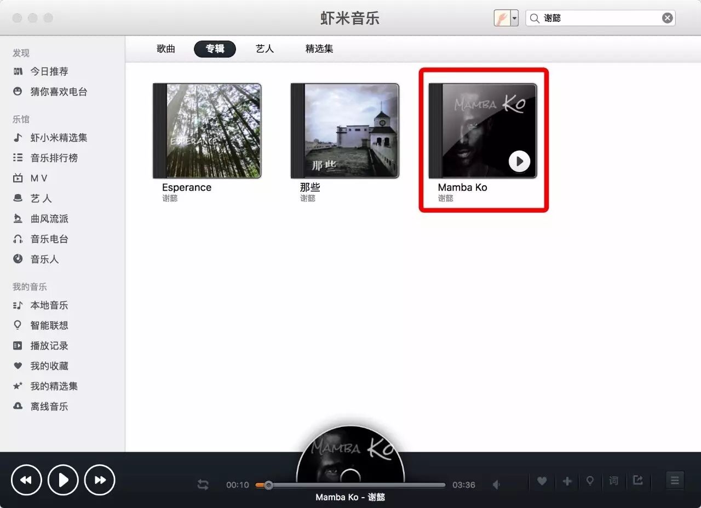Click the hat icon beside 艺人

click(x=18, y=198)
